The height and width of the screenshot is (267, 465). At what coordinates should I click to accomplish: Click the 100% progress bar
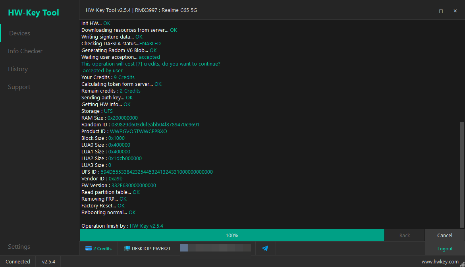[232, 235]
